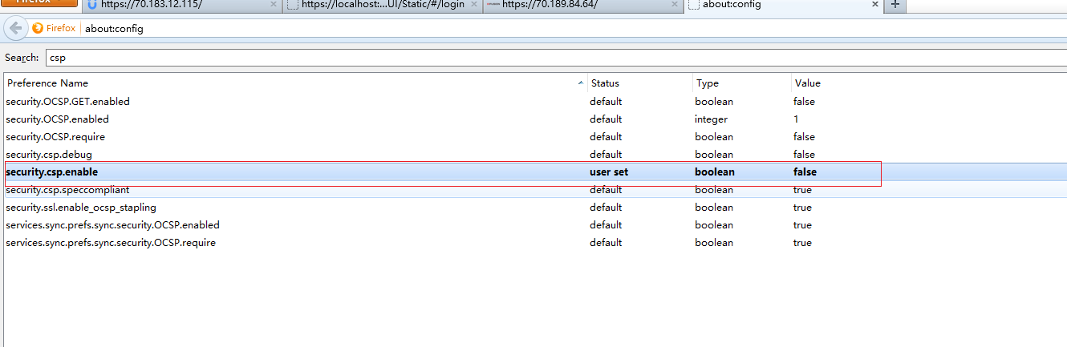Click sort arrow in Preference Name header
This screenshot has width=1067, height=347.
580,83
